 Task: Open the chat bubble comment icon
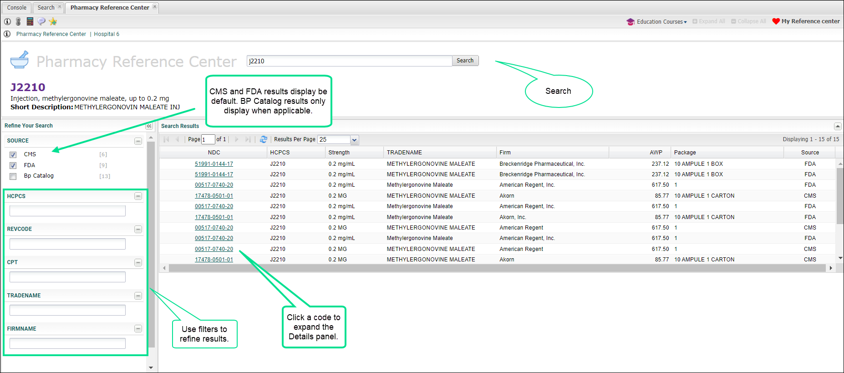coord(41,21)
